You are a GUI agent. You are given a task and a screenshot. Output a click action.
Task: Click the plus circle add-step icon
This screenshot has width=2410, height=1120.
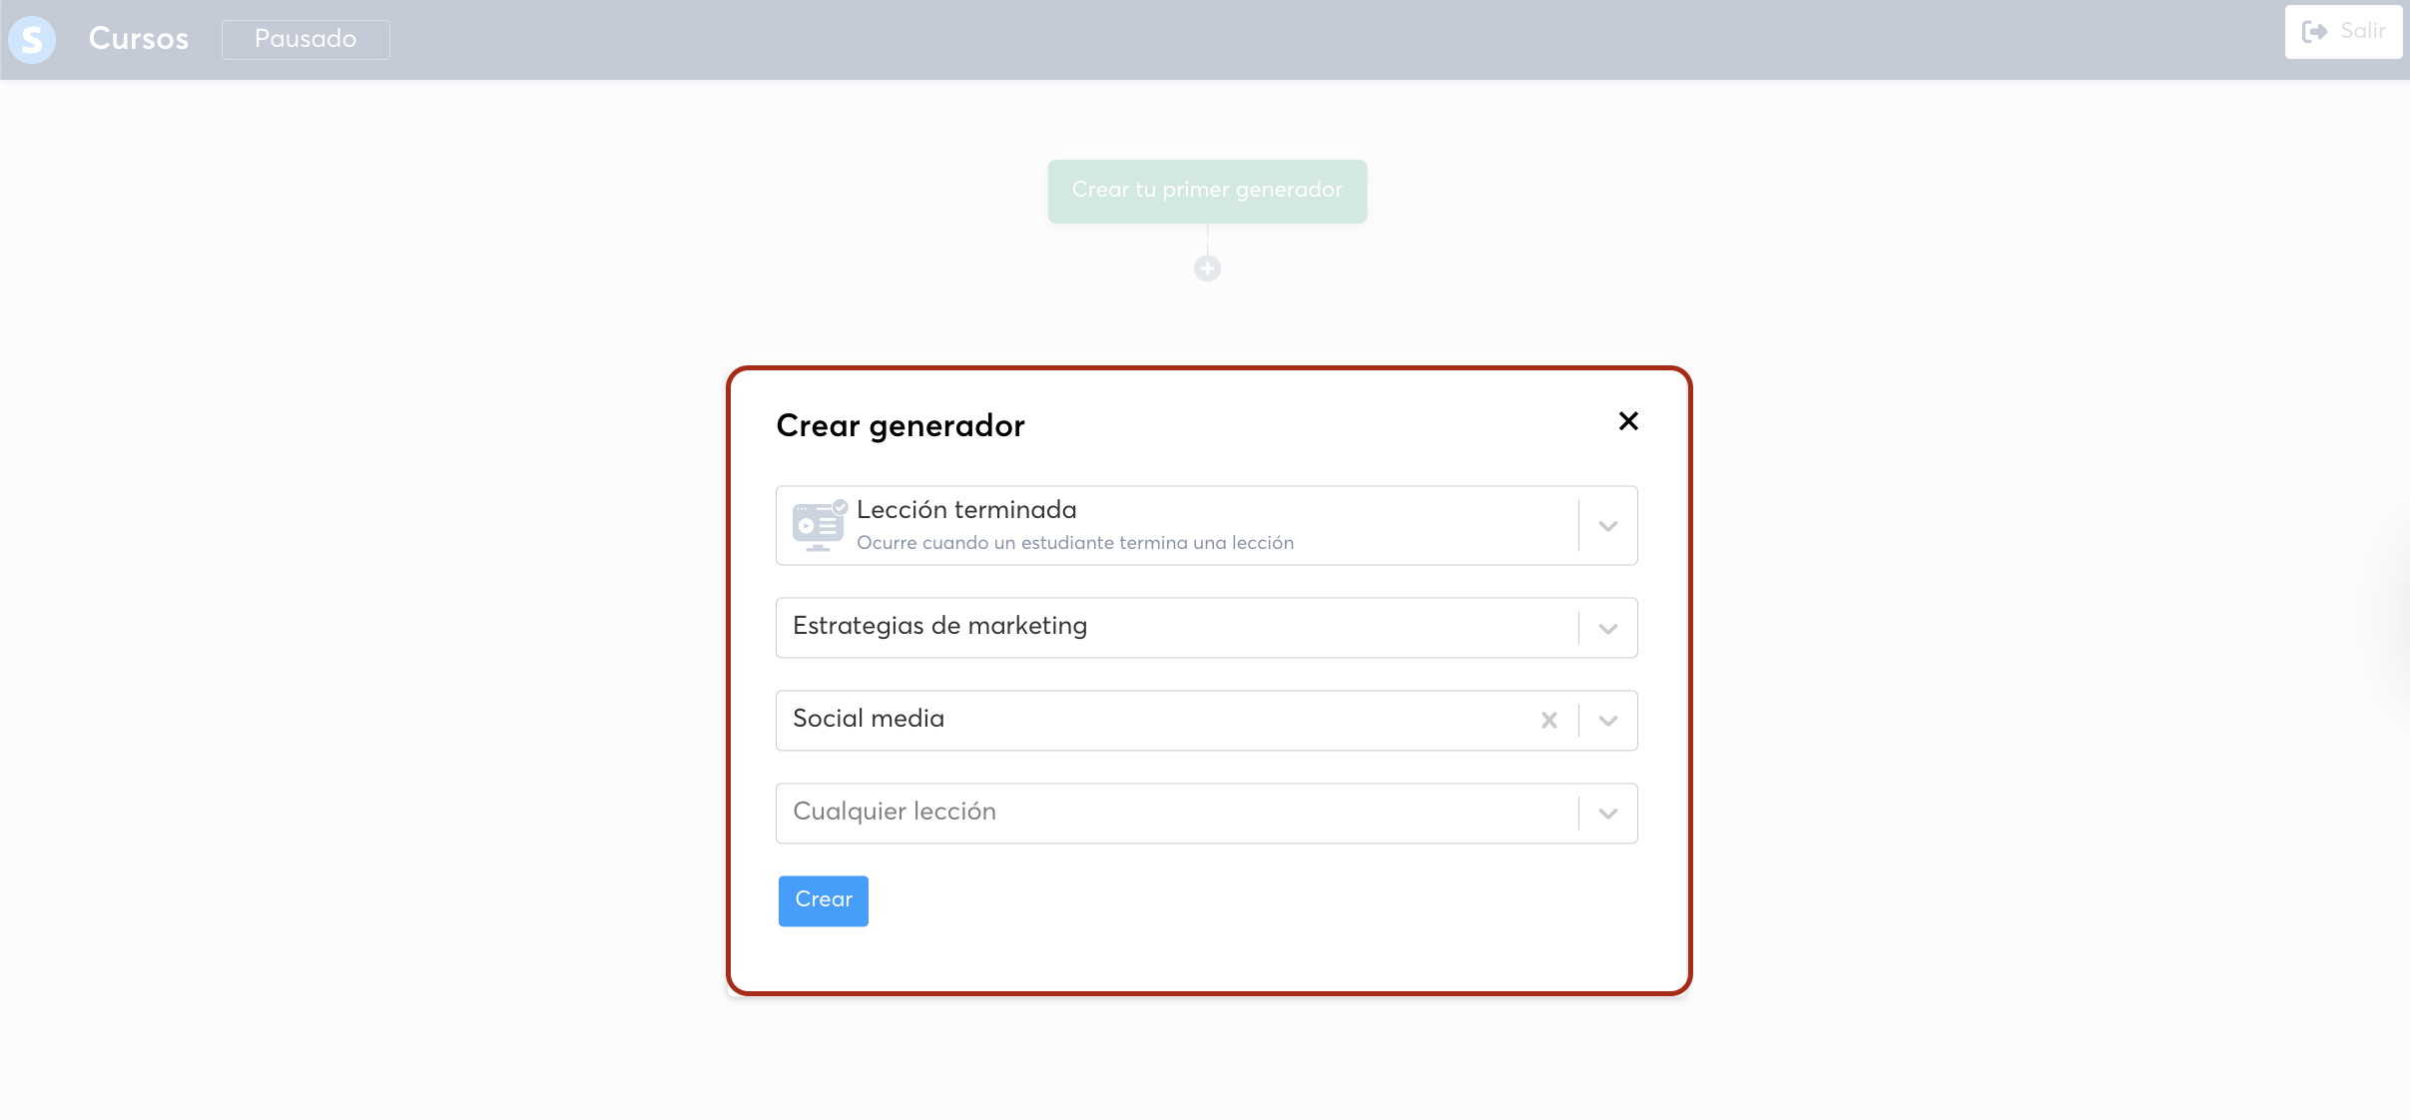(1207, 269)
